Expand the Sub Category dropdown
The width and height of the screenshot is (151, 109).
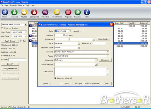tap(96, 64)
